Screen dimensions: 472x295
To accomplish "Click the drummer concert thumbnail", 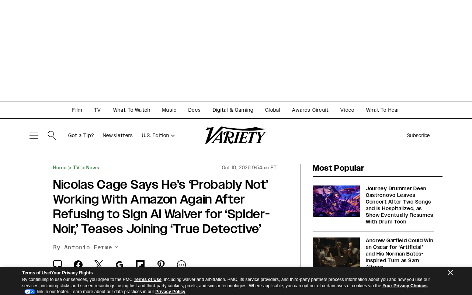I will pos(336,201).
